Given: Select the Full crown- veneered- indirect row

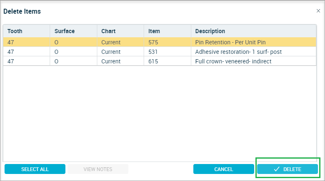Looking at the screenshot, I should pyautogui.click(x=159, y=61).
